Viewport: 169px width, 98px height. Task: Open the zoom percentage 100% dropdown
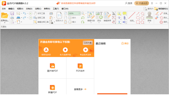coord(79,13)
